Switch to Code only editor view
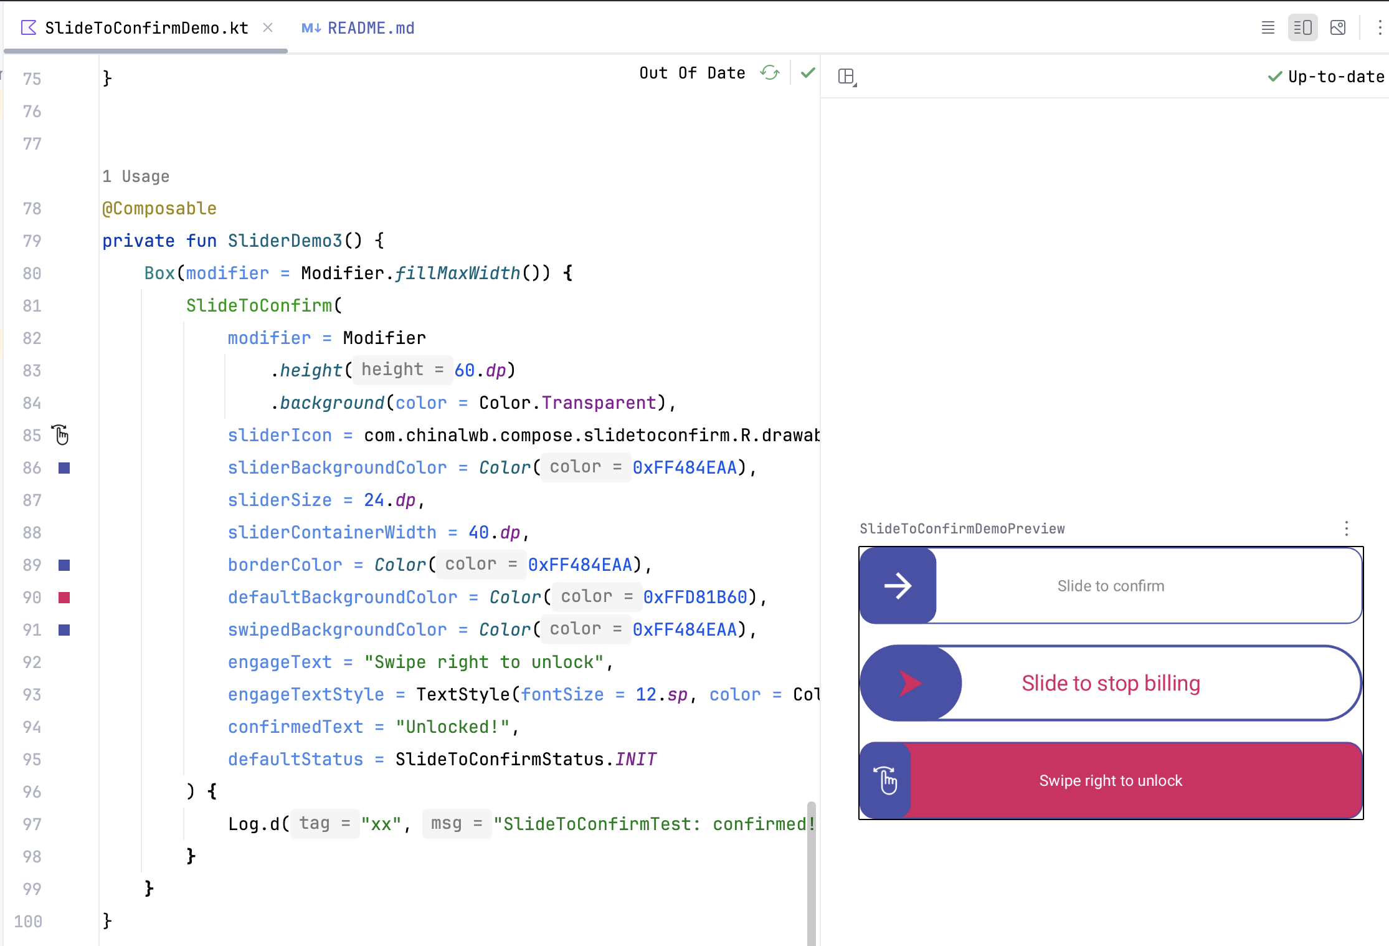 1268,28
